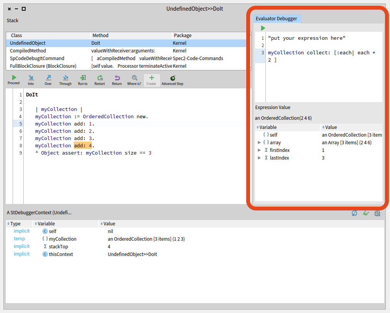Expand the lastIndex variable row
The width and height of the screenshot is (390, 313).
pos(260,158)
